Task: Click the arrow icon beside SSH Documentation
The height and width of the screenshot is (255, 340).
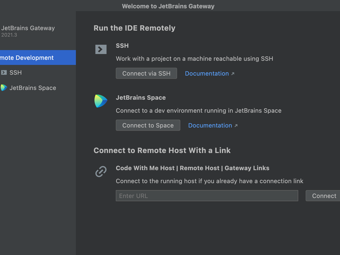Action: point(233,74)
